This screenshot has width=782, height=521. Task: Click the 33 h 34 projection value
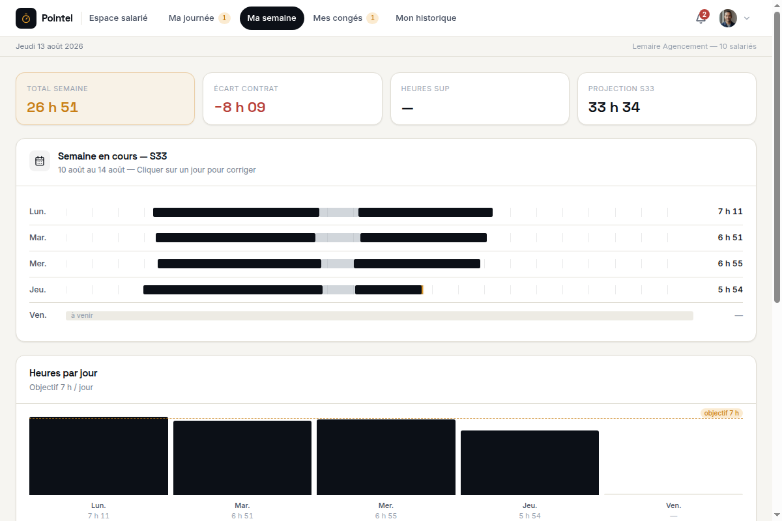[x=614, y=107]
